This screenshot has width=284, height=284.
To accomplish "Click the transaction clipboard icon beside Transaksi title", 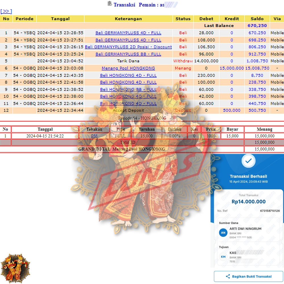I will coord(110,4).
